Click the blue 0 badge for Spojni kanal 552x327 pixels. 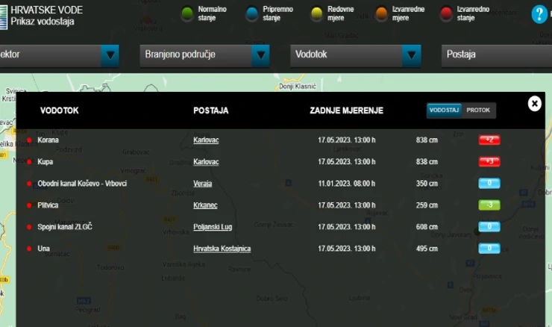pyautogui.click(x=489, y=226)
